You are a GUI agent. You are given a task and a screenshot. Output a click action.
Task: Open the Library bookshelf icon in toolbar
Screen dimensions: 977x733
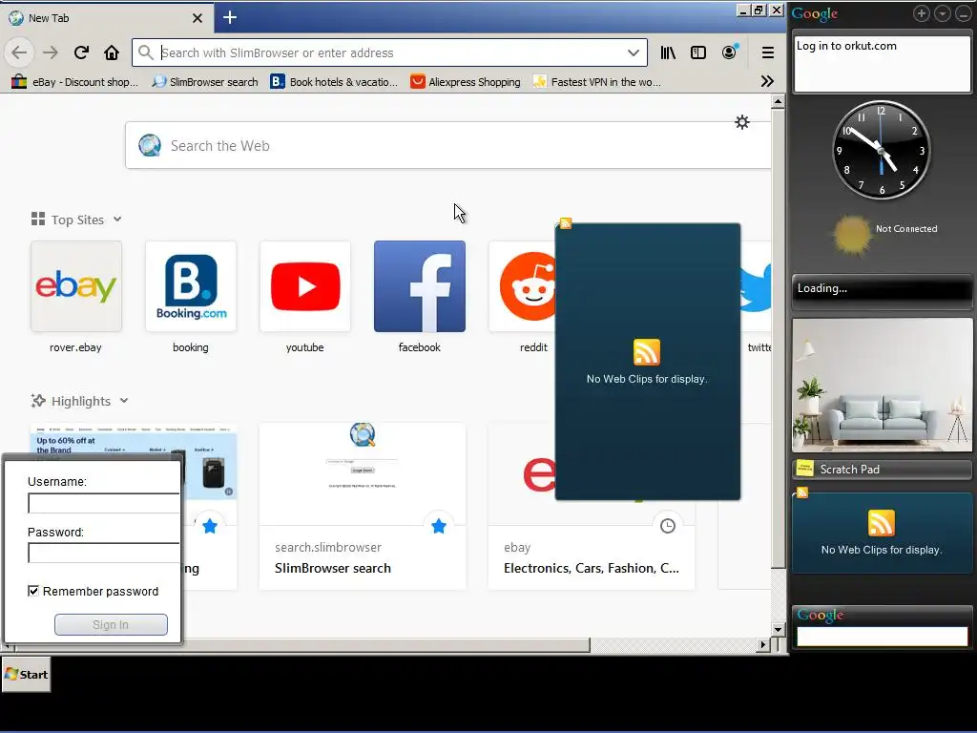click(x=668, y=53)
